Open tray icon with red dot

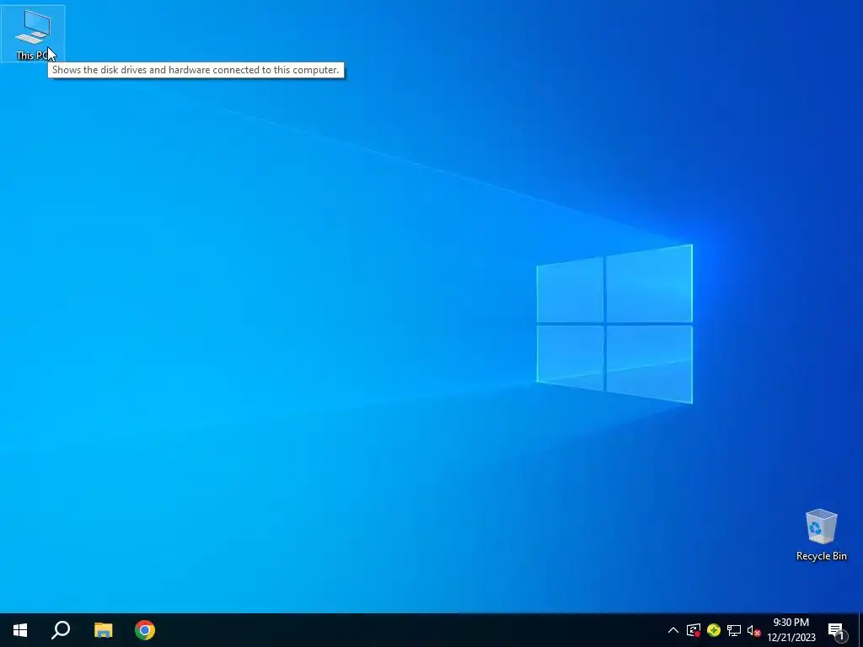tap(694, 630)
